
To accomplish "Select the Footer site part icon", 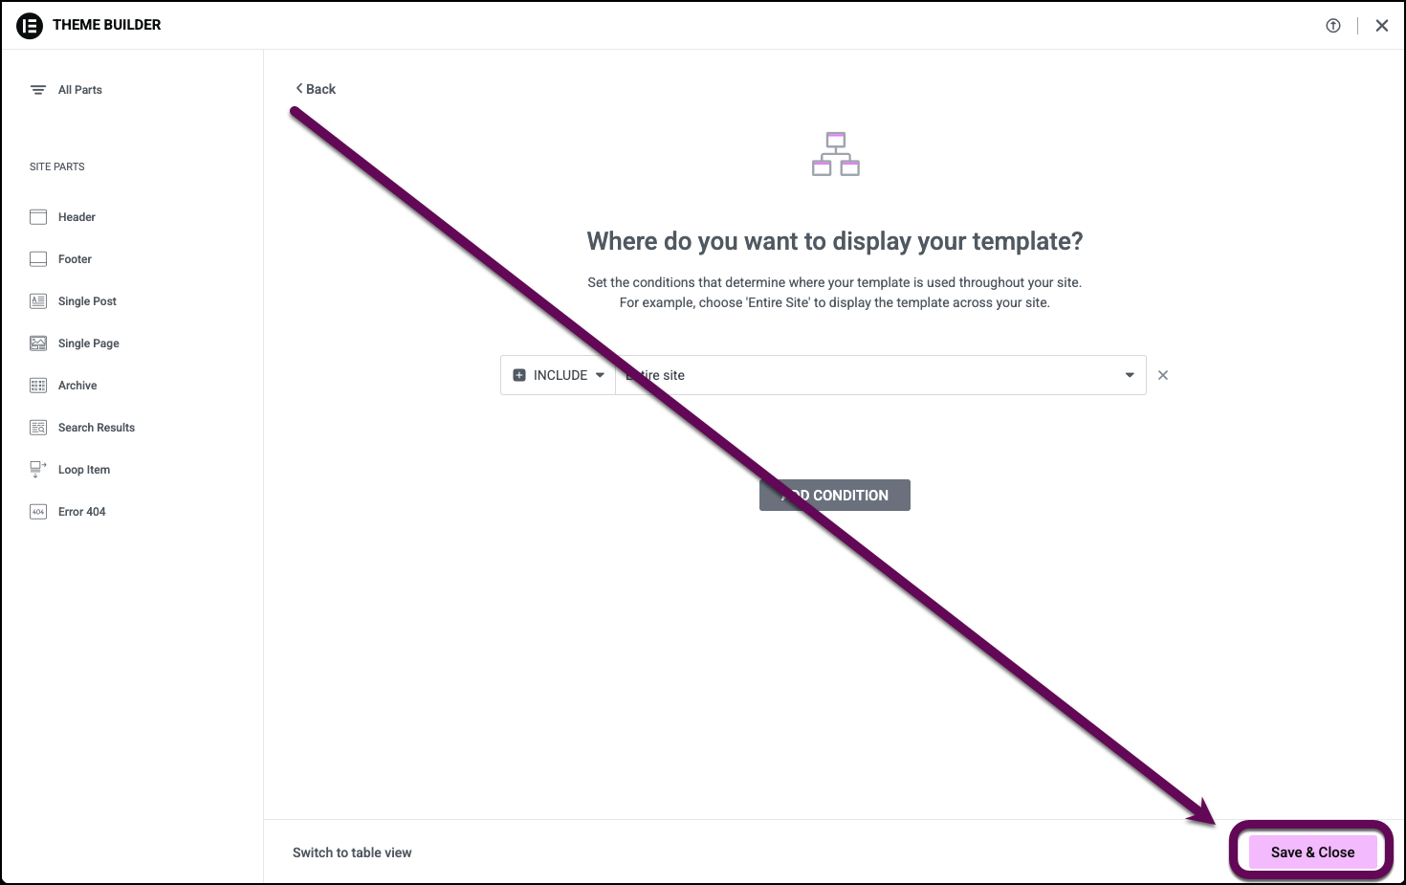I will (37, 258).
